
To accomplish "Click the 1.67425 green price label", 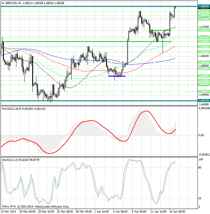I will tap(203, 30).
